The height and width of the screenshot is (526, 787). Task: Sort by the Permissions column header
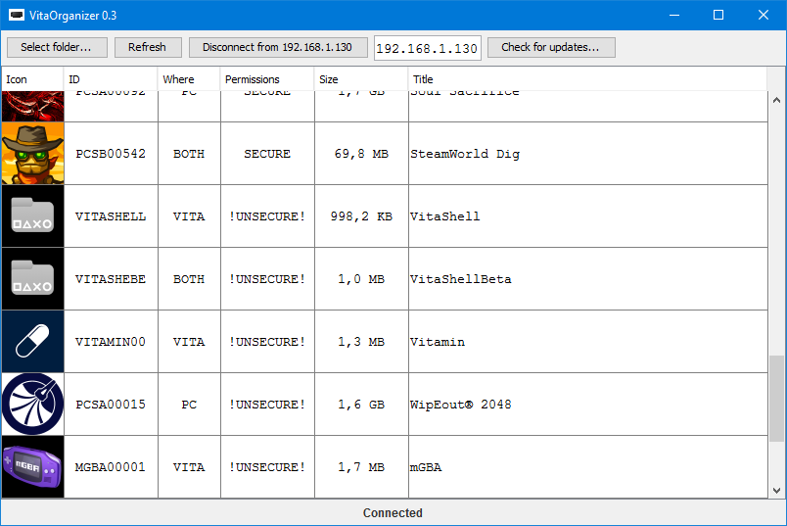267,79
